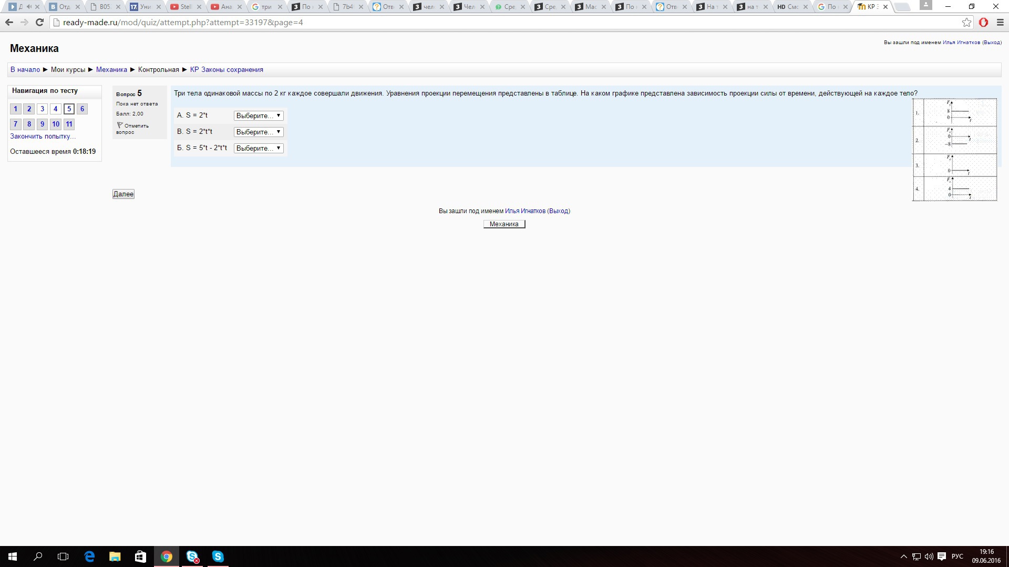Click the bookmark star icon
The height and width of the screenshot is (567, 1009).
click(x=966, y=23)
